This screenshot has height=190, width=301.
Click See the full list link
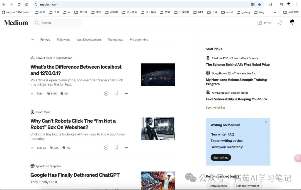pos(215,107)
